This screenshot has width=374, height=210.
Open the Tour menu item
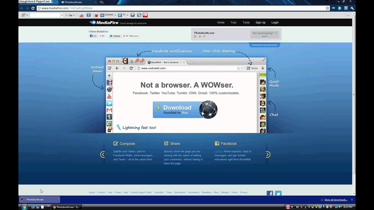pyautogui.click(x=233, y=22)
